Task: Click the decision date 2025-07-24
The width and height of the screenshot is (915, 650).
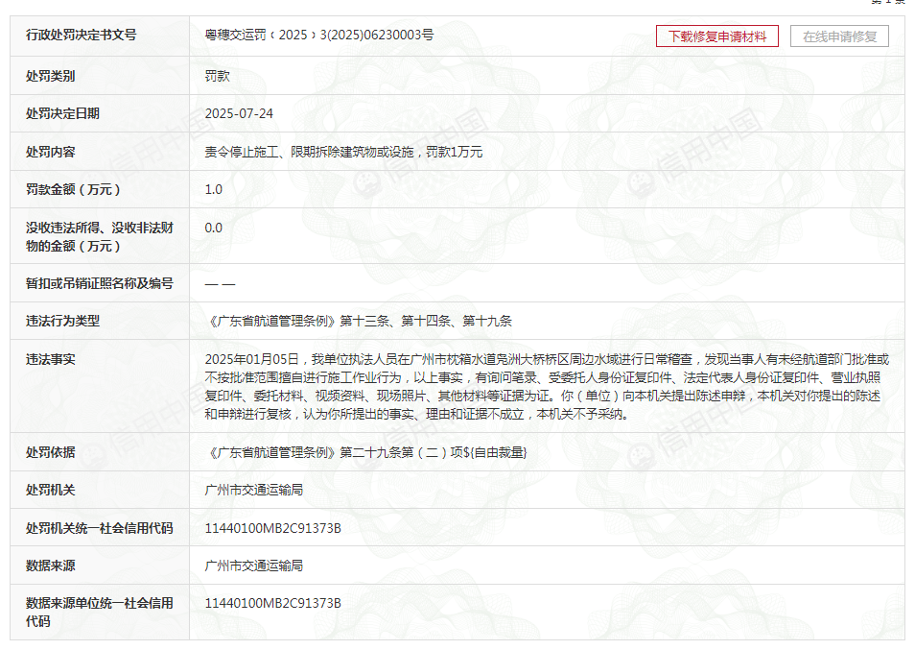Action: point(239,113)
